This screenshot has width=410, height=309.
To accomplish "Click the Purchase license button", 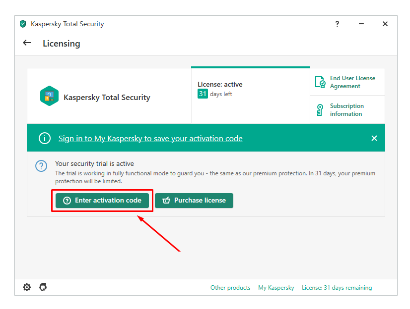I will [194, 200].
